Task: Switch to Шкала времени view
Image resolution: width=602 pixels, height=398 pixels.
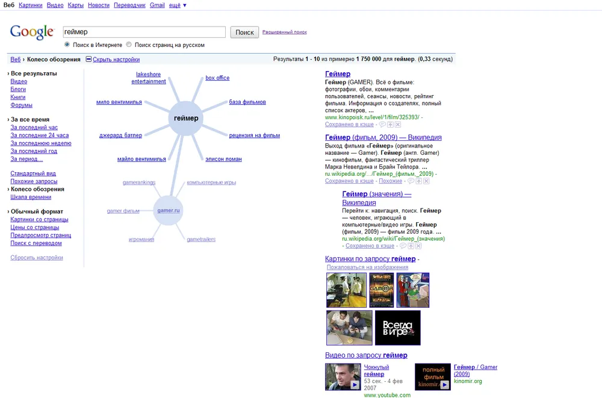Action: [x=31, y=197]
